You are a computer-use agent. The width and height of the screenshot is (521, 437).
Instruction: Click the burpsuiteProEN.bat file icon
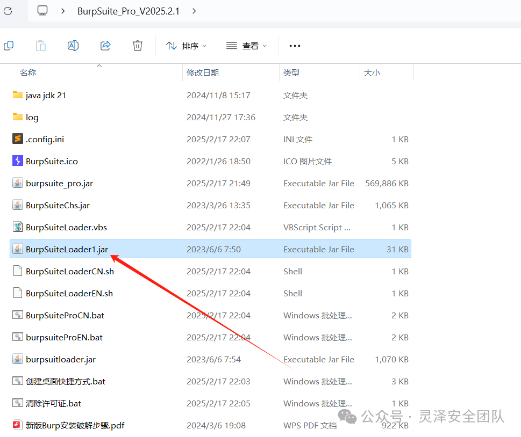(18, 337)
